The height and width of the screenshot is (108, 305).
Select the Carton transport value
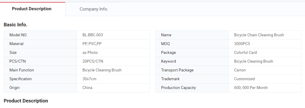240,70
